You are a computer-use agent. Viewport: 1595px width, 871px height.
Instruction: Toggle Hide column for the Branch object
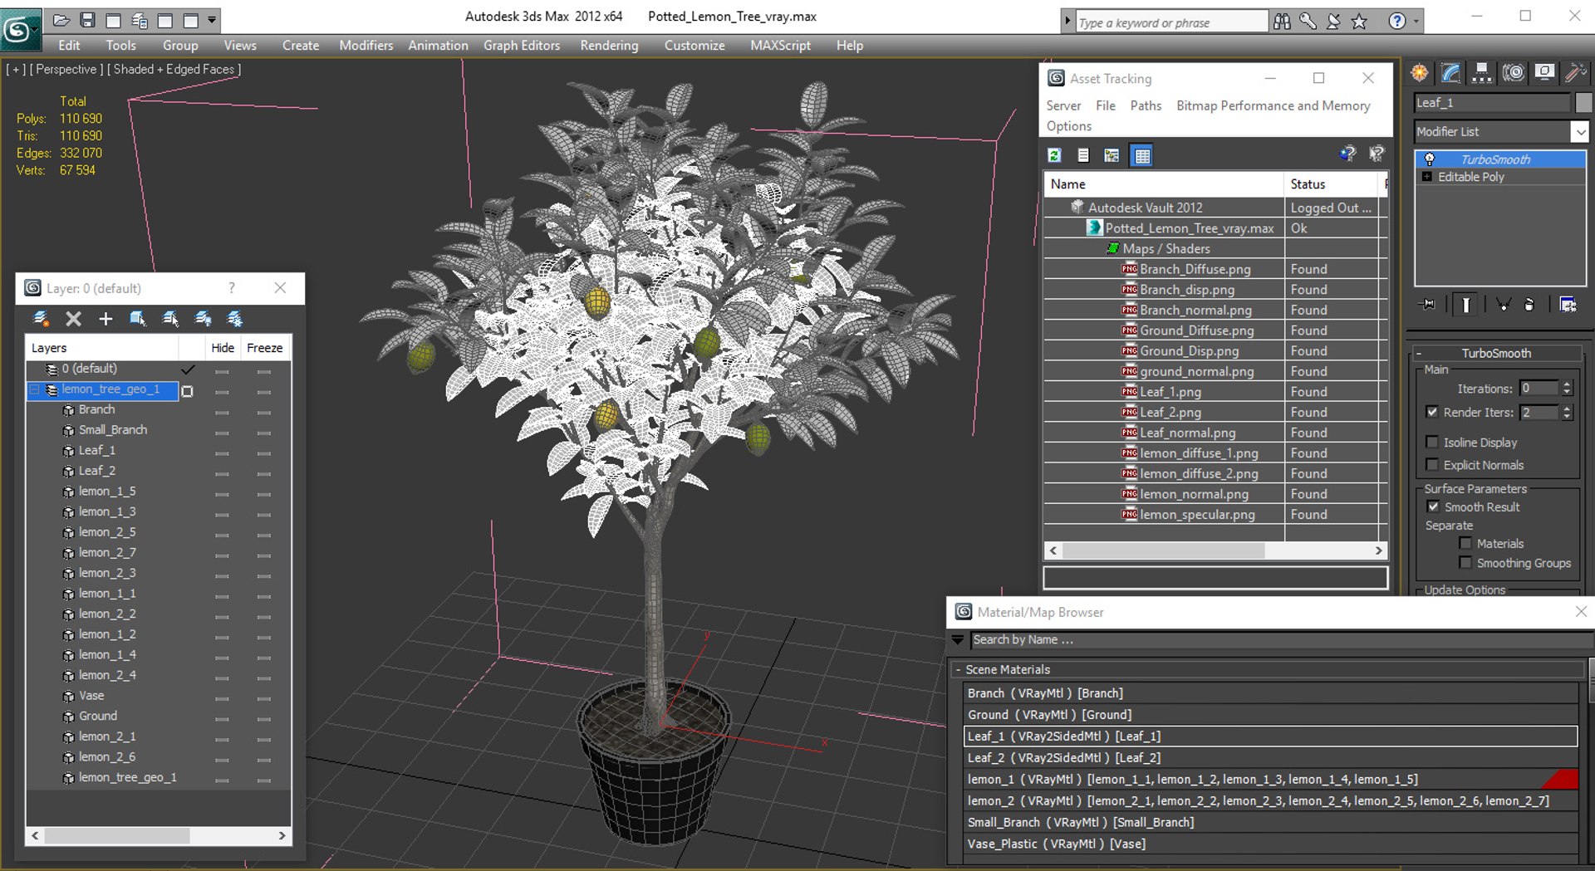click(222, 412)
